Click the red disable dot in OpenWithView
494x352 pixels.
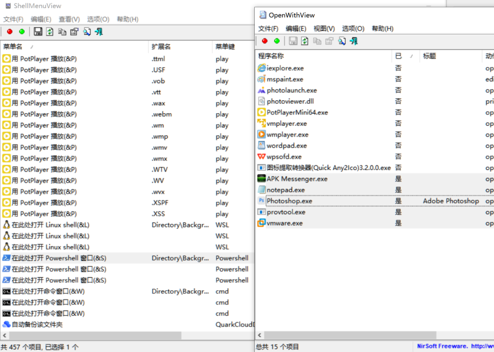pos(264,41)
